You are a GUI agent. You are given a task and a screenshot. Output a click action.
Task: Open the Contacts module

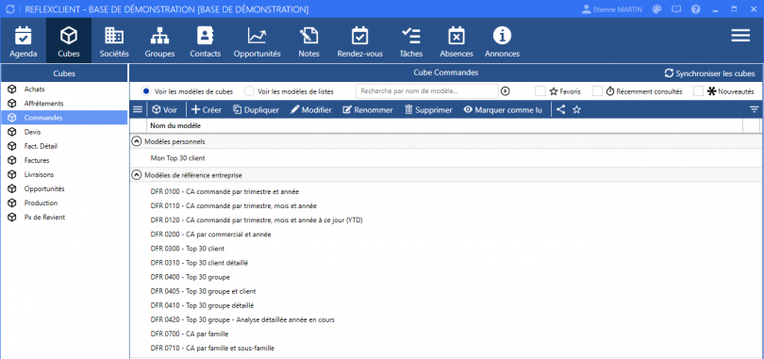pos(205,41)
